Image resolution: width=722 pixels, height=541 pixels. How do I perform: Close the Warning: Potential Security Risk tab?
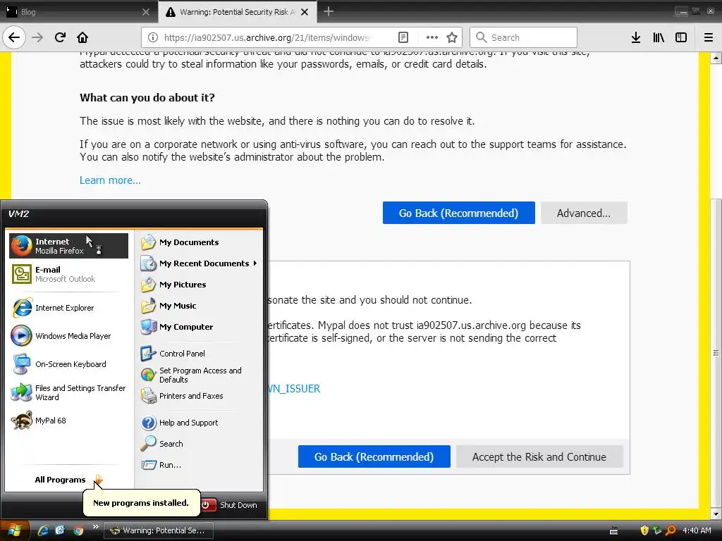point(305,12)
